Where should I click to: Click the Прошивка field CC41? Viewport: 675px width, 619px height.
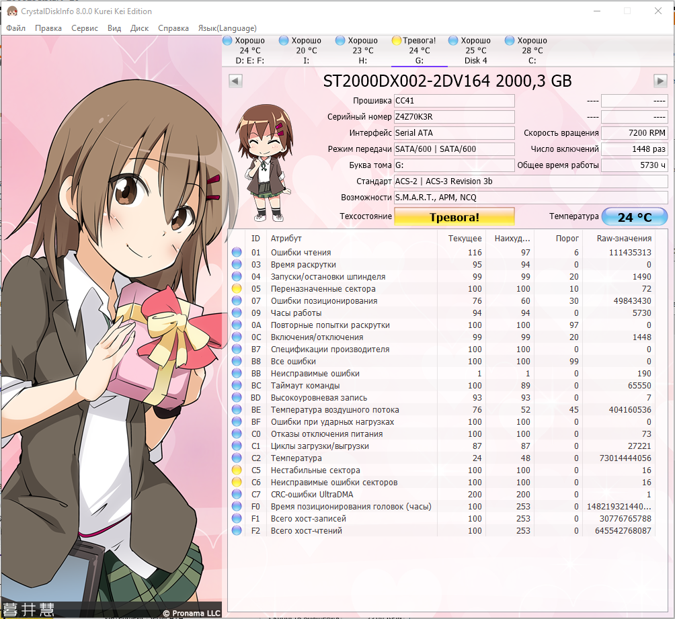click(454, 101)
